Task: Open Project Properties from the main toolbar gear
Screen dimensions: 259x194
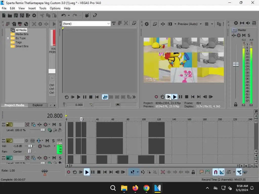Action: [34, 15]
